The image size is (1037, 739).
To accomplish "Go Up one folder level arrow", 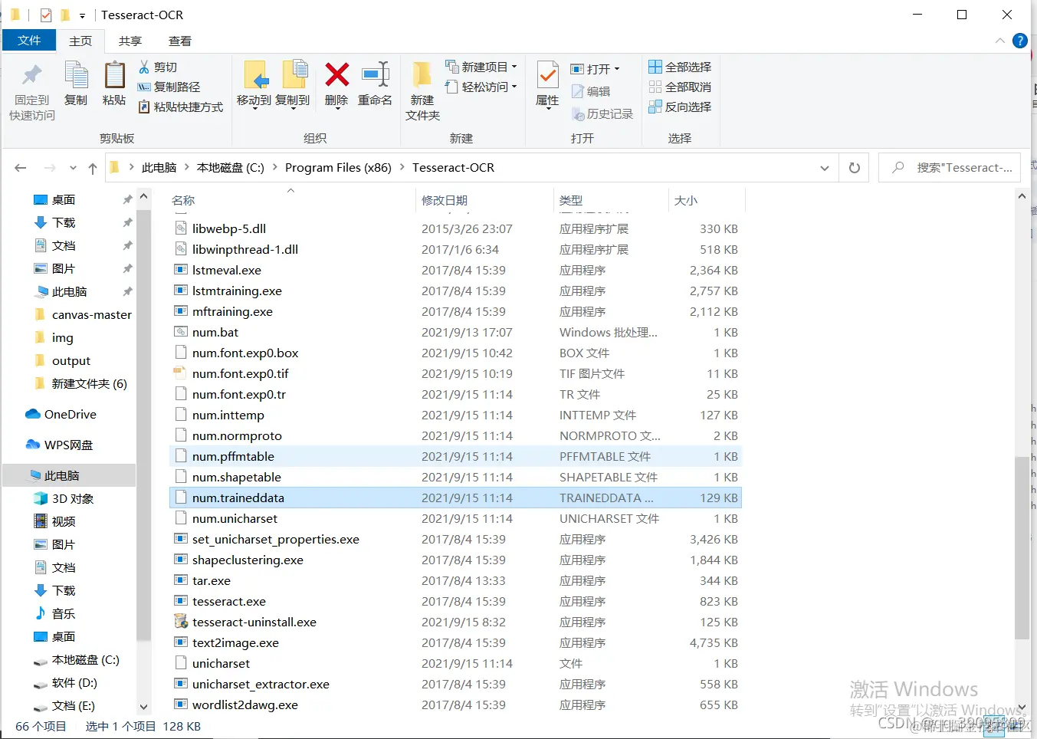I will click(x=93, y=168).
